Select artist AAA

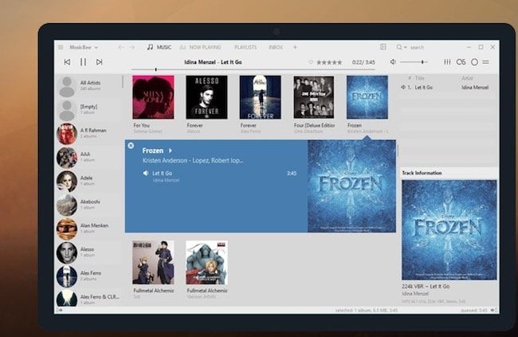(88, 157)
